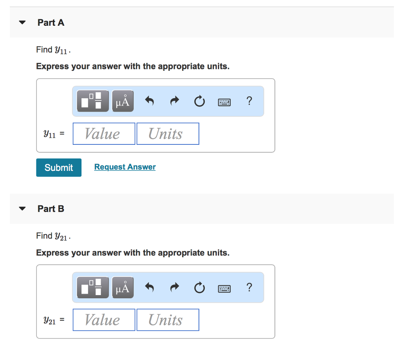Click the Units field for y21
This screenshot has width=405, height=343.
[x=167, y=319]
